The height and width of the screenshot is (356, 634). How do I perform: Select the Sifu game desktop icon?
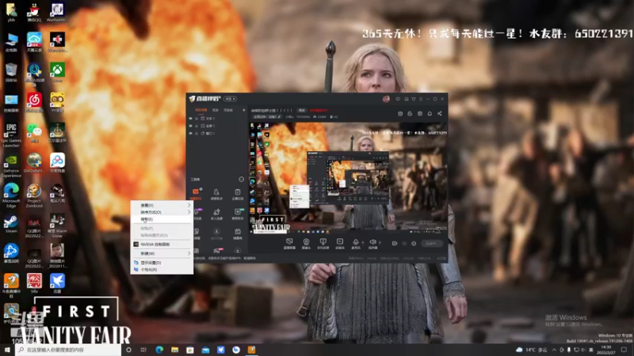pyautogui.click(x=34, y=282)
